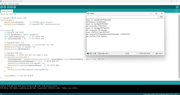Screen dimensions: 180x95
Task: Click the 'delay(1000);' code line
Action: pos(10,76)
